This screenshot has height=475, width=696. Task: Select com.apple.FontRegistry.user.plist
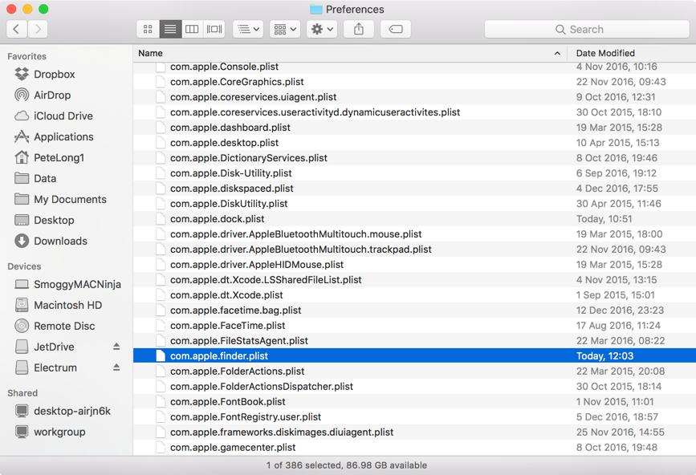tap(414, 416)
